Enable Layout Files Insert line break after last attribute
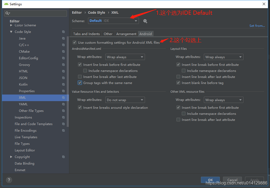270x188 pixels. point(178,77)
